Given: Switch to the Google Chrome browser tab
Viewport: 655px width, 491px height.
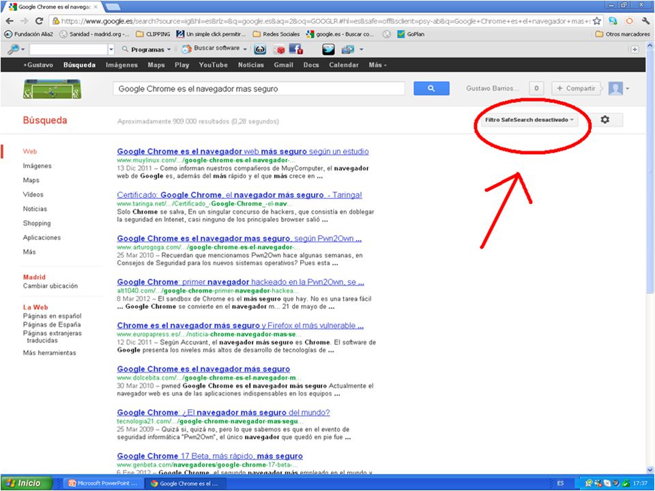Looking at the screenshot, I should 53,7.
